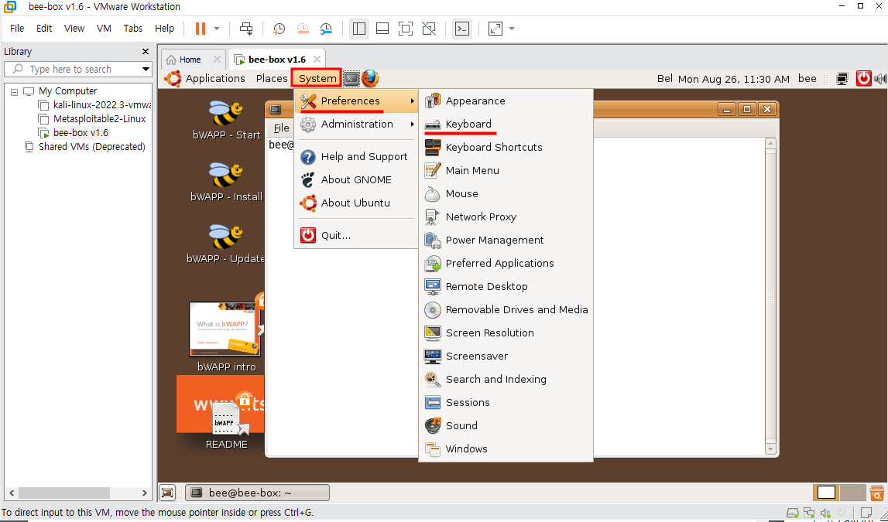Click the red power button in the panel
The width and height of the screenshot is (888, 522).
[863, 79]
